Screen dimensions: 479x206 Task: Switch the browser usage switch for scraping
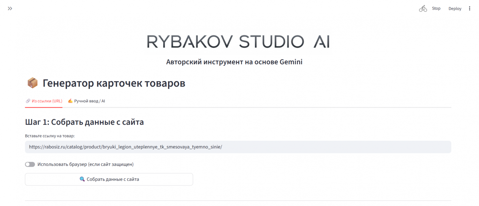coord(30,164)
